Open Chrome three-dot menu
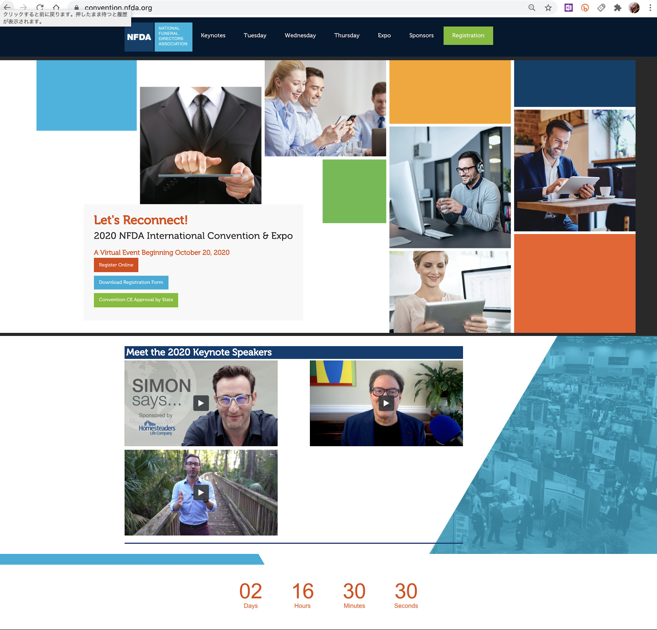The width and height of the screenshot is (657, 630). pyautogui.click(x=650, y=8)
